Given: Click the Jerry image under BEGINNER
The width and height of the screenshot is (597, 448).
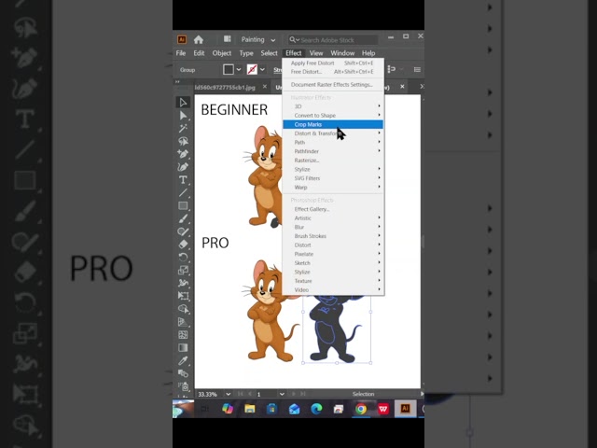Looking at the screenshot, I should point(264,175).
